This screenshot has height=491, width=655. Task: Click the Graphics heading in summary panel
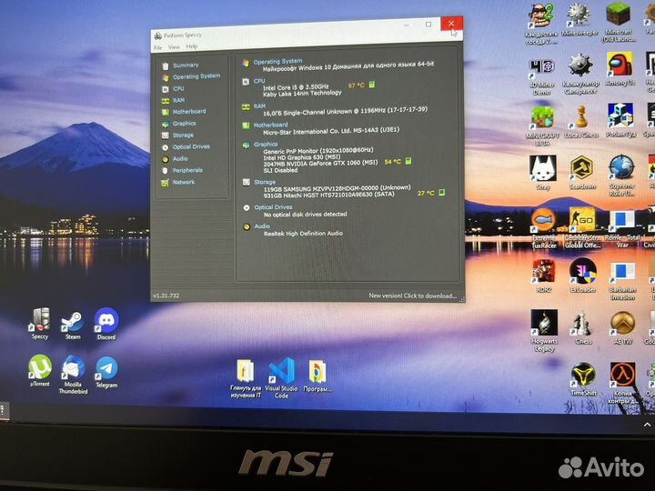266,144
